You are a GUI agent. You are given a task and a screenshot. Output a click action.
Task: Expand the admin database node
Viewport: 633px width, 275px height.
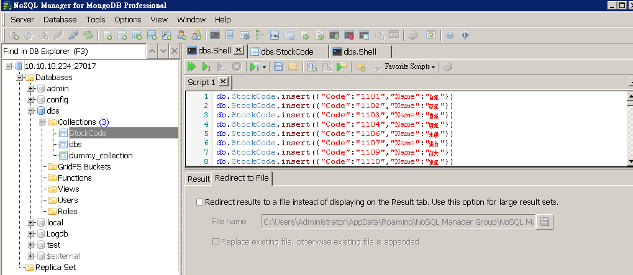click(x=30, y=89)
